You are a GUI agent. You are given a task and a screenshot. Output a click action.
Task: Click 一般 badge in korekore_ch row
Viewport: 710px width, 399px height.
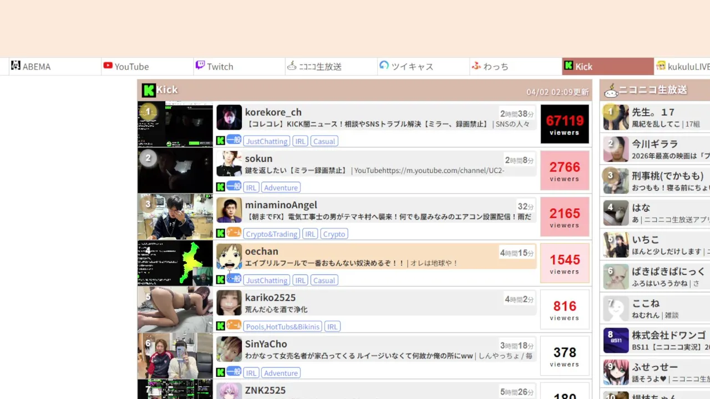[x=234, y=140]
